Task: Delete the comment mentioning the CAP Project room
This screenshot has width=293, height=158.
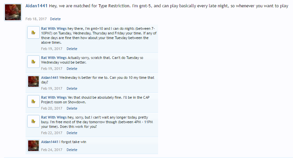Action: [72, 108]
